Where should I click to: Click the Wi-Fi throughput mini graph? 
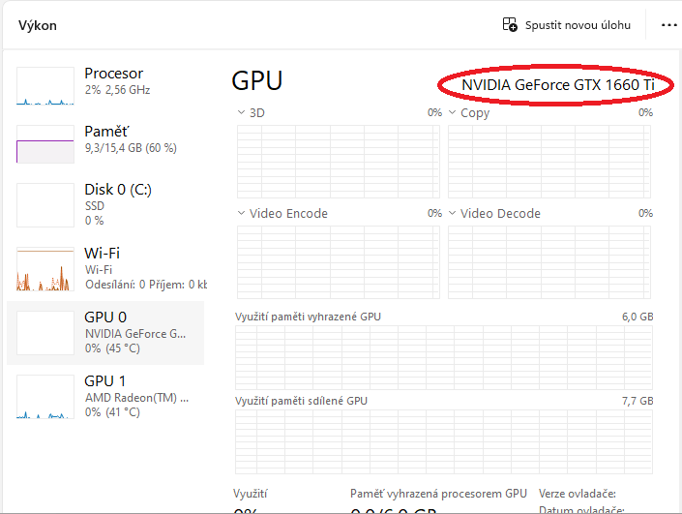pos(45,269)
